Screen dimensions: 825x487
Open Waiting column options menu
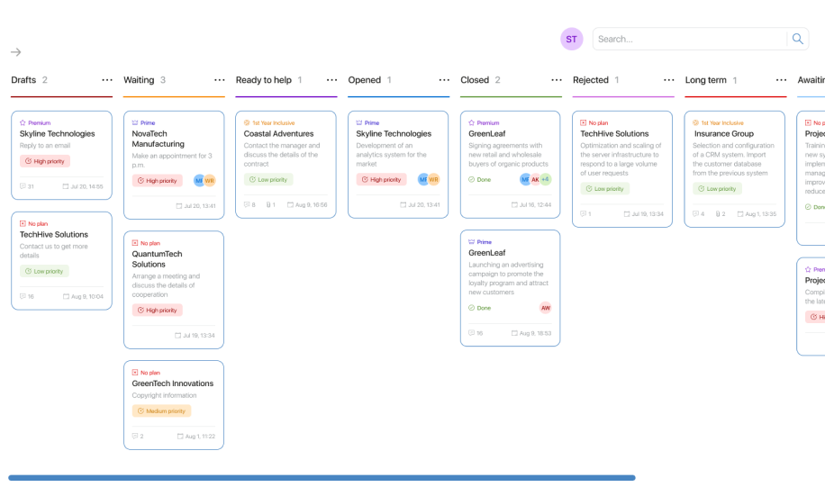(220, 80)
